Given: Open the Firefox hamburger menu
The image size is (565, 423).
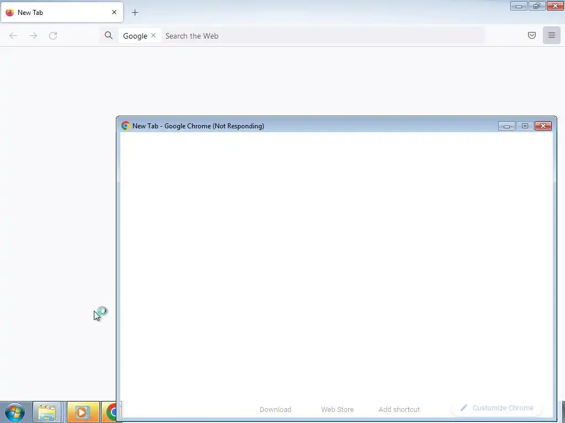Looking at the screenshot, I should 552,35.
